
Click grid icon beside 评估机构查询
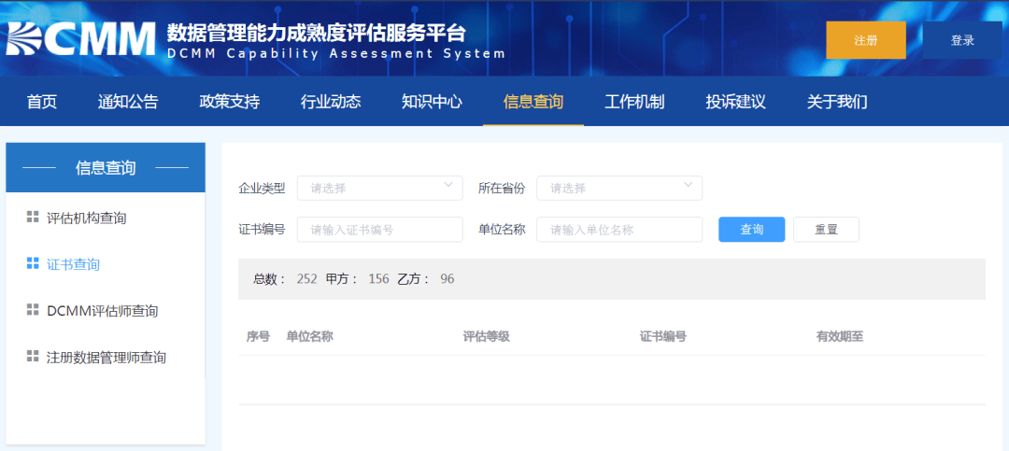[x=33, y=217]
